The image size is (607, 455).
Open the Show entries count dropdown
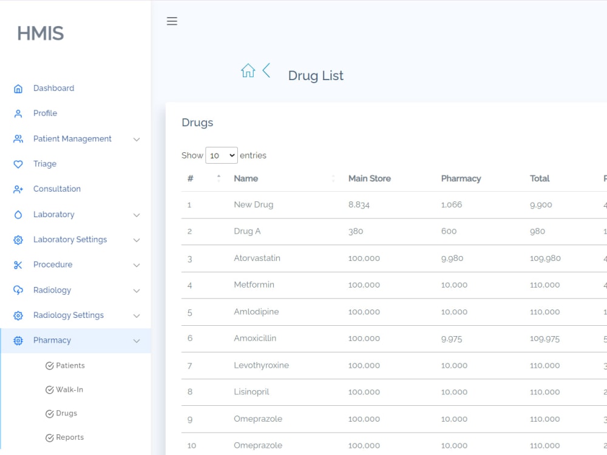[x=222, y=155]
